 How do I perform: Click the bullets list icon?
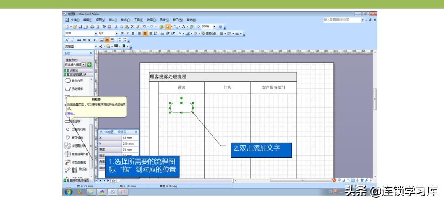[x=162, y=33]
